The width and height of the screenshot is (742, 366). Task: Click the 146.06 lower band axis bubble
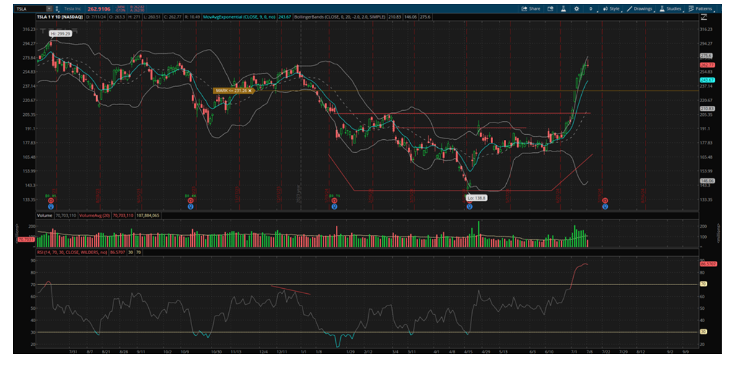[707, 181]
